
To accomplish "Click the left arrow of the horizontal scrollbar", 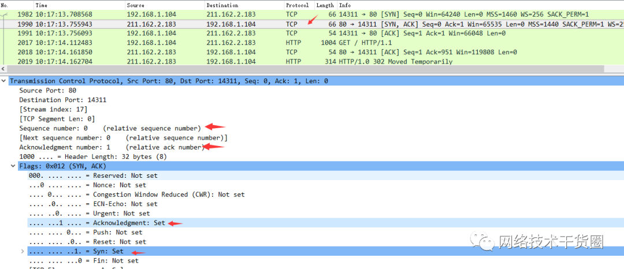I will pyautogui.click(x=3, y=69).
